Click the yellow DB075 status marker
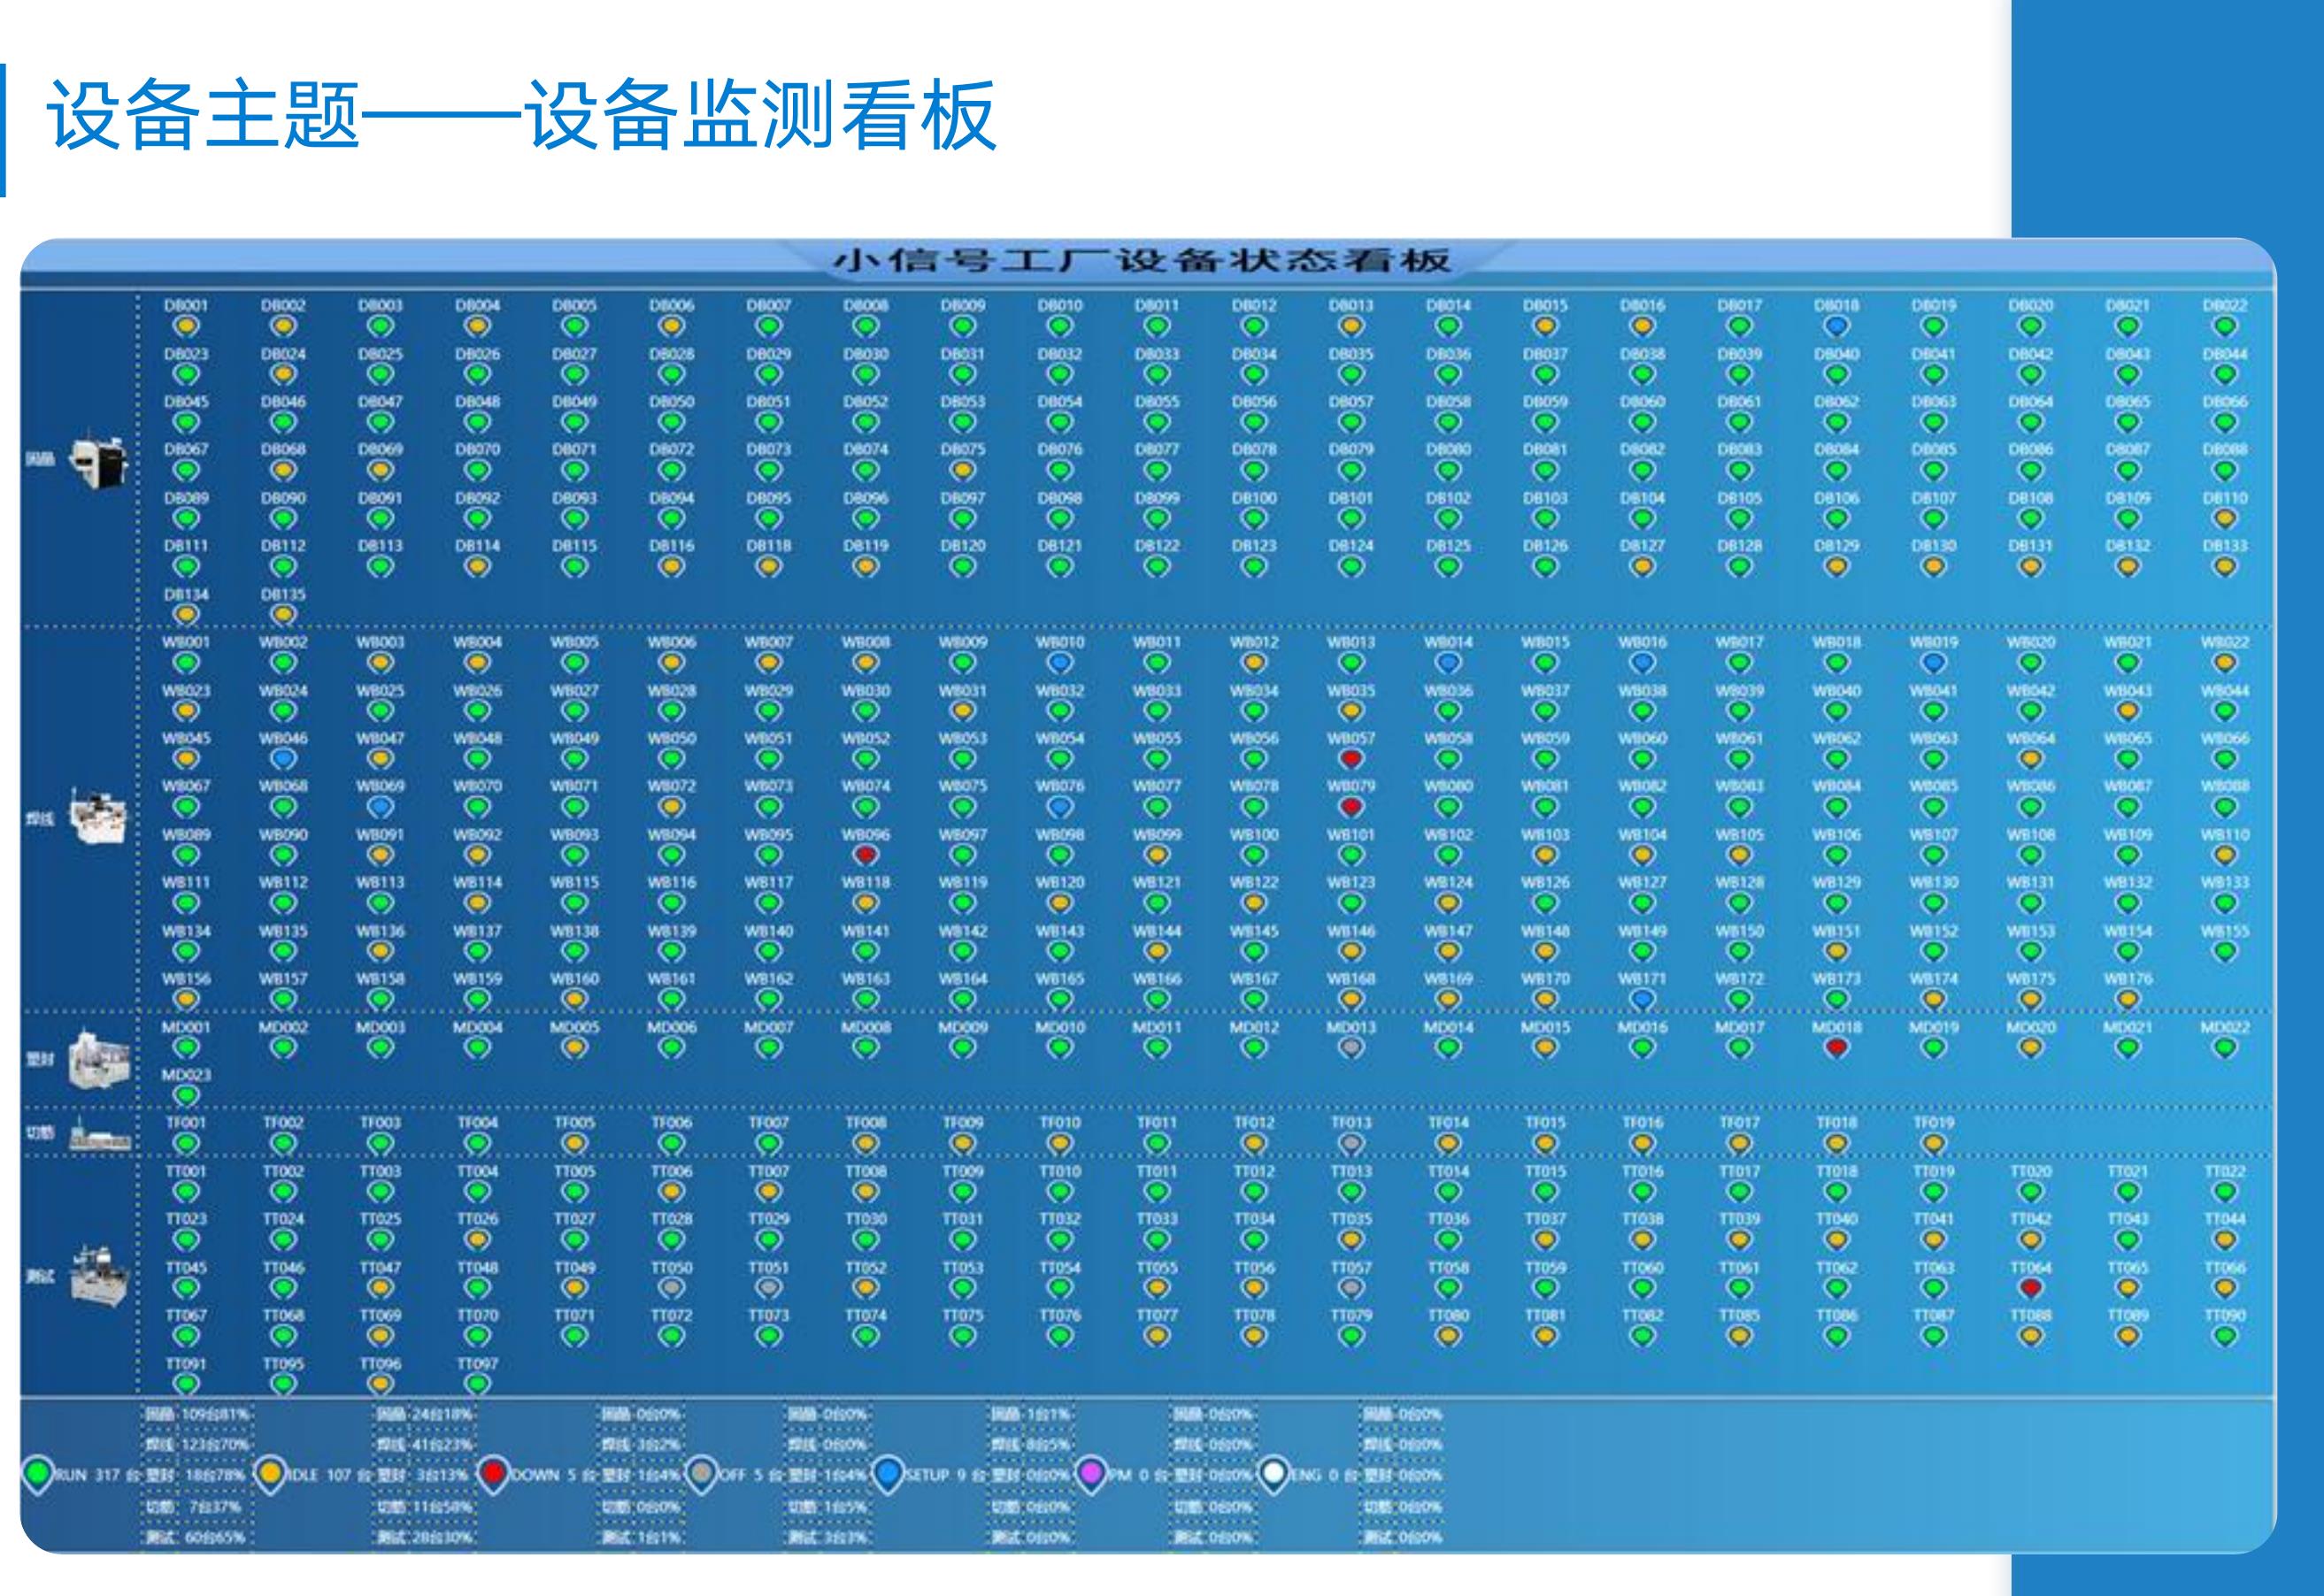This screenshot has height=1596, width=2324. [x=962, y=470]
